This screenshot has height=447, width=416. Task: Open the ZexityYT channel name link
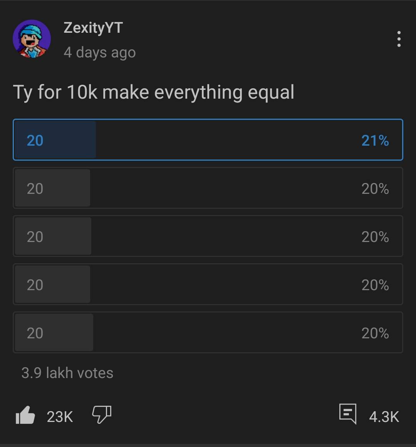pyautogui.click(x=93, y=28)
